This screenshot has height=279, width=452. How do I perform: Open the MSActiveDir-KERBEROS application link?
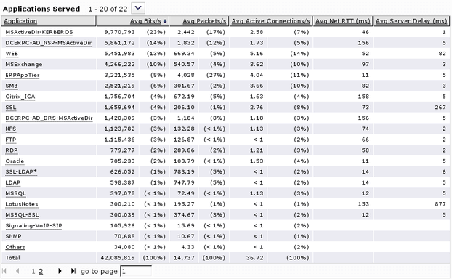(39, 32)
